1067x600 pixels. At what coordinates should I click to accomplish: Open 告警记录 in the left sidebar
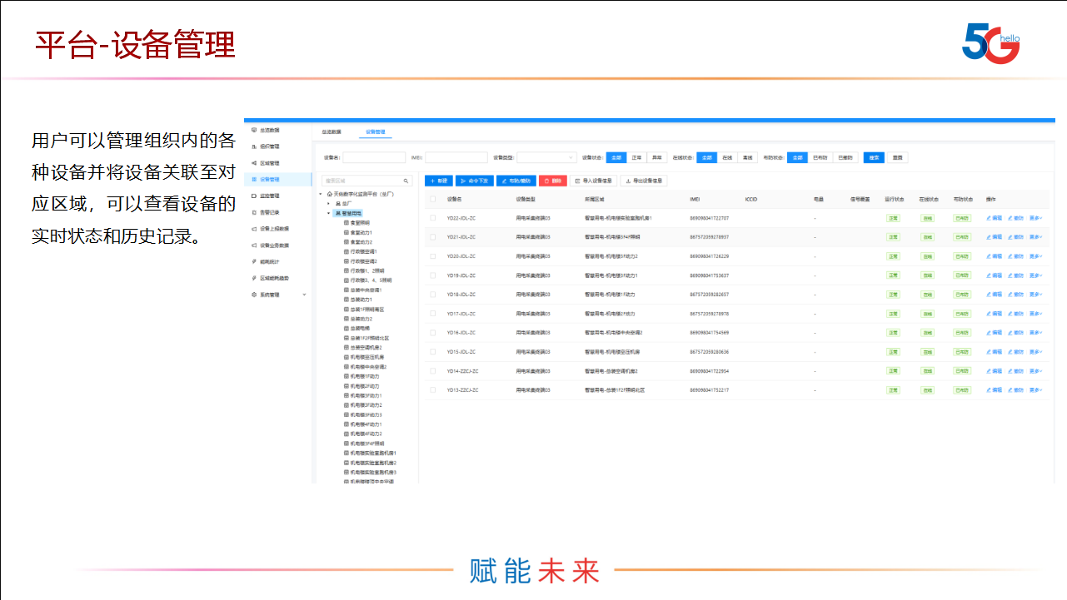click(269, 212)
